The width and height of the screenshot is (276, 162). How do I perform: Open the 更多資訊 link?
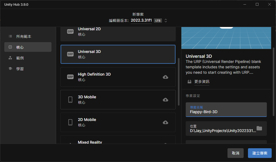coord(202,82)
